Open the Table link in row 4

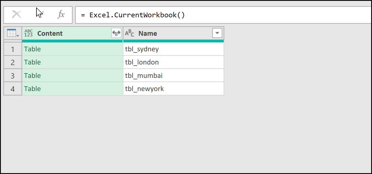(x=33, y=89)
